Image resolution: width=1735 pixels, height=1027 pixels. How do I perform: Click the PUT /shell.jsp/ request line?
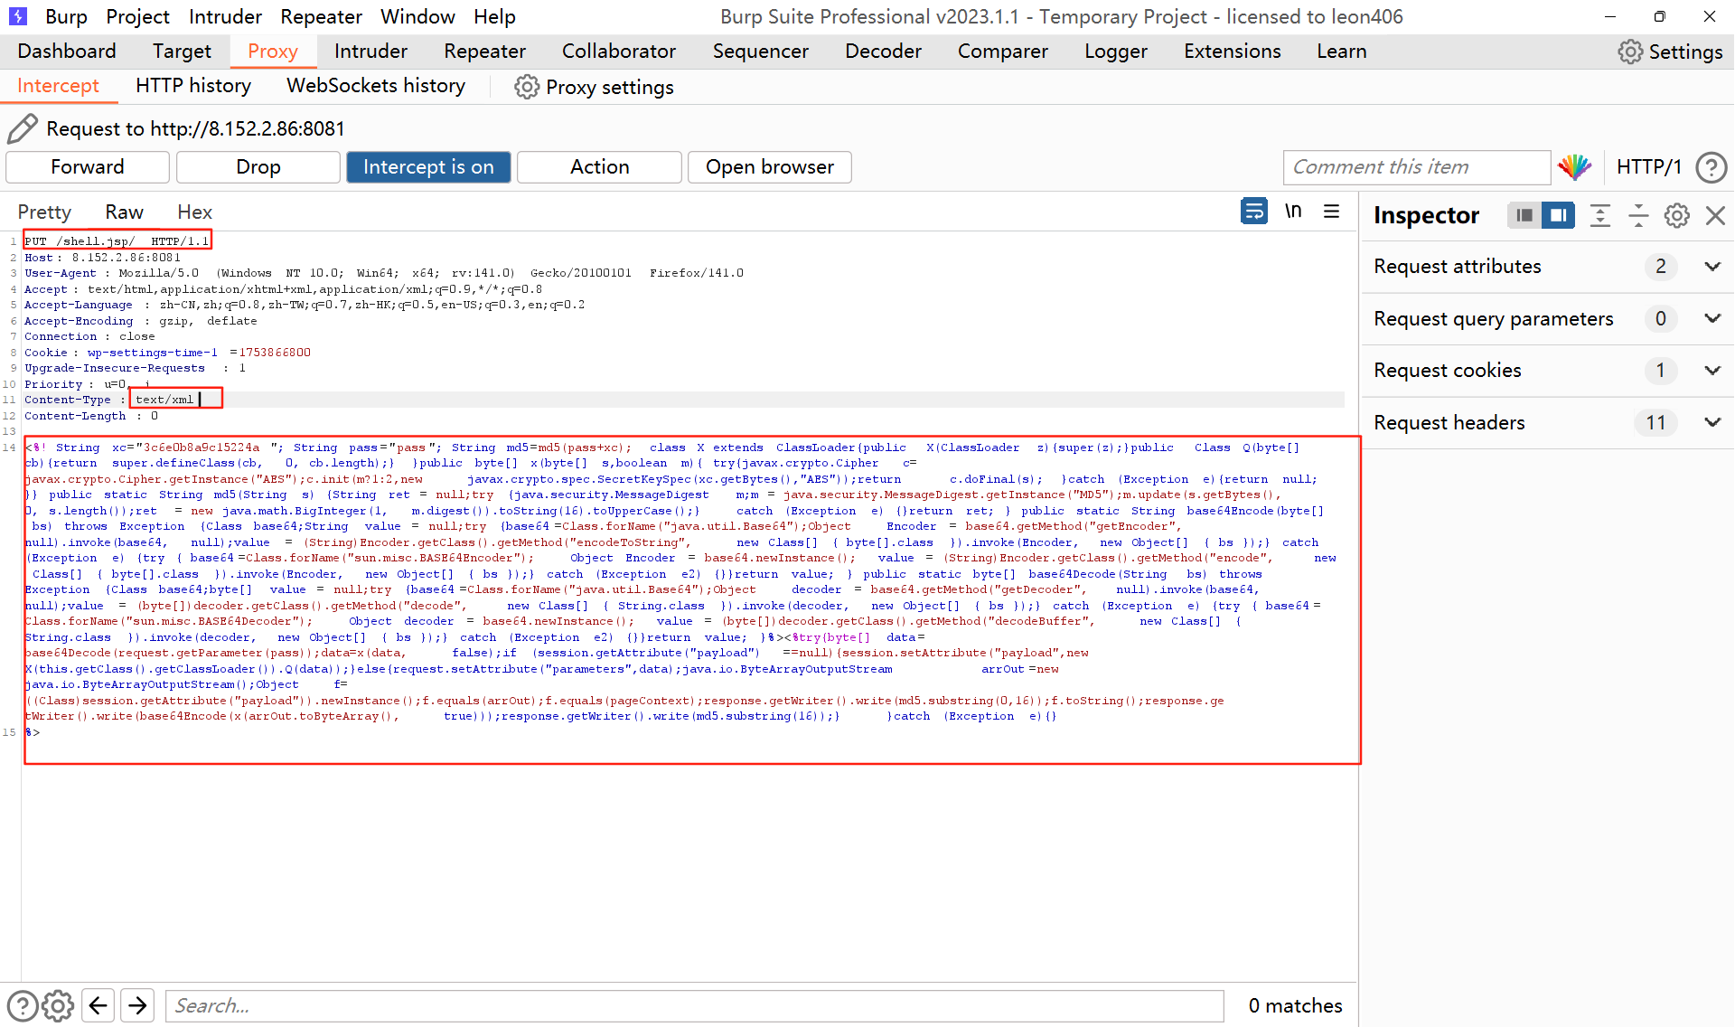tap(116, 241)
